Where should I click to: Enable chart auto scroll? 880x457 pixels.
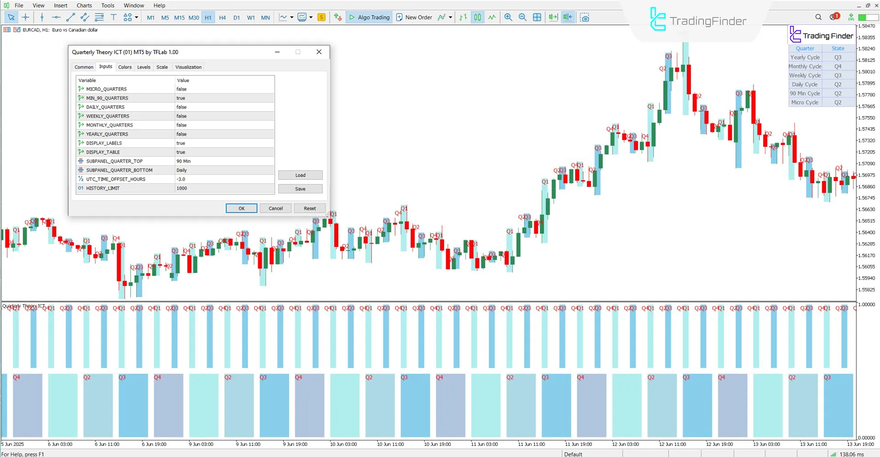553,17
